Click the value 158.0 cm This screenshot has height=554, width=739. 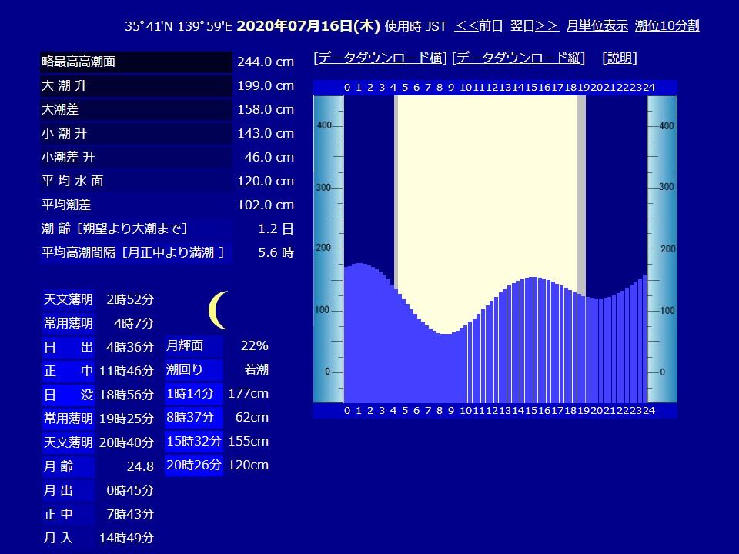(x=266, y=109)
